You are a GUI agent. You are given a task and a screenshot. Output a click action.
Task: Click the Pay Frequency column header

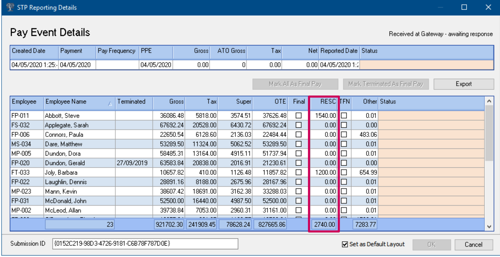coord(117,52)
